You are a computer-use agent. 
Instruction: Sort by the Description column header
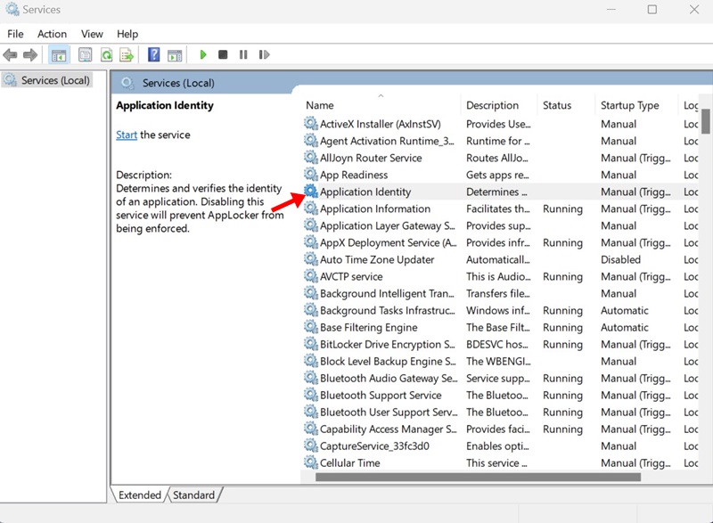(x=499, y=105)
